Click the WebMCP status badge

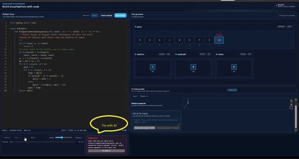click(x=285, y=6)
